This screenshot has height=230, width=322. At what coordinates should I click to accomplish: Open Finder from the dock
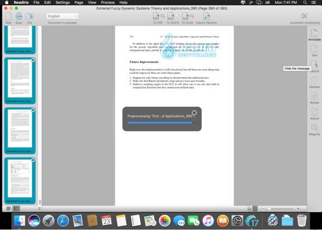pos(19,221)
